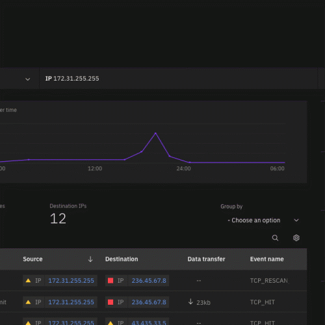Open destination 236.45.67.8 link in 23kb row
Image resolution: width=325 pixels, height=325 pixels.
pyautogui.click(x=149, y=302)
